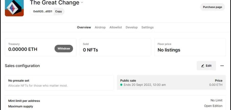
Task: Select the contract address 0xb920...d0D1
Action: point(43,11)
